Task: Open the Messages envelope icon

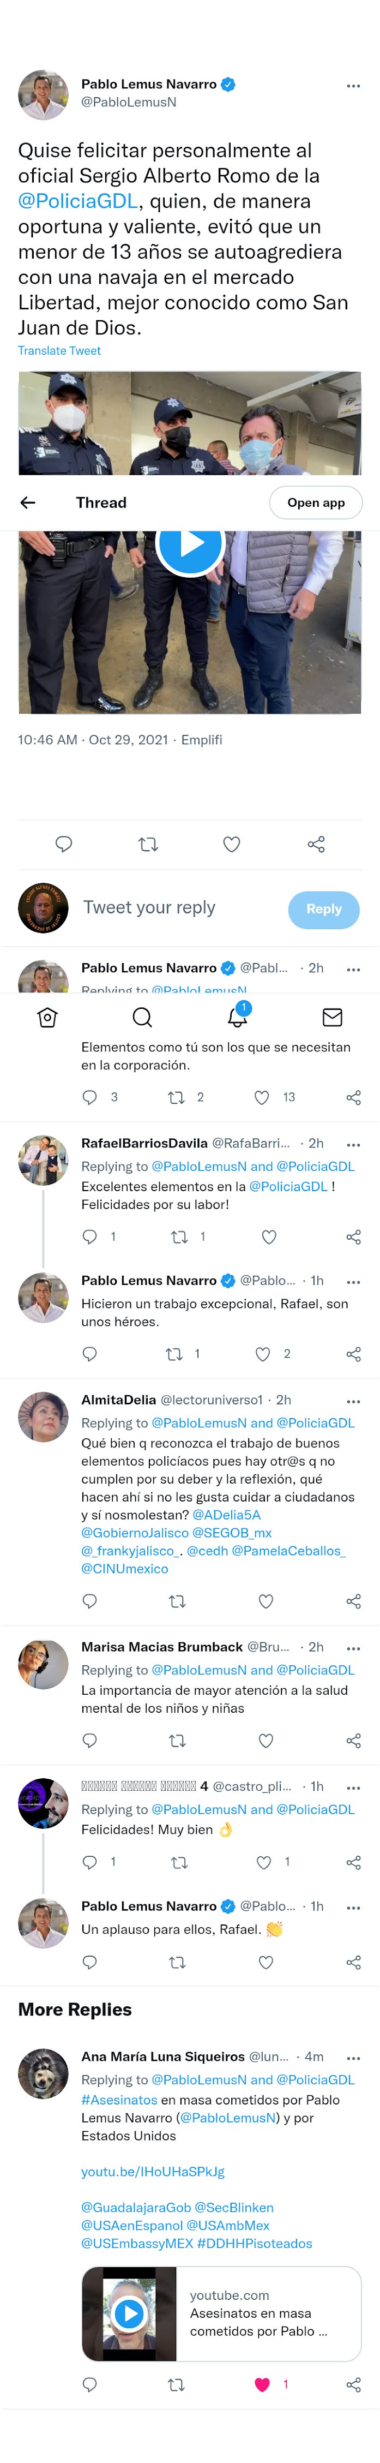Action: click(332, 1017)
